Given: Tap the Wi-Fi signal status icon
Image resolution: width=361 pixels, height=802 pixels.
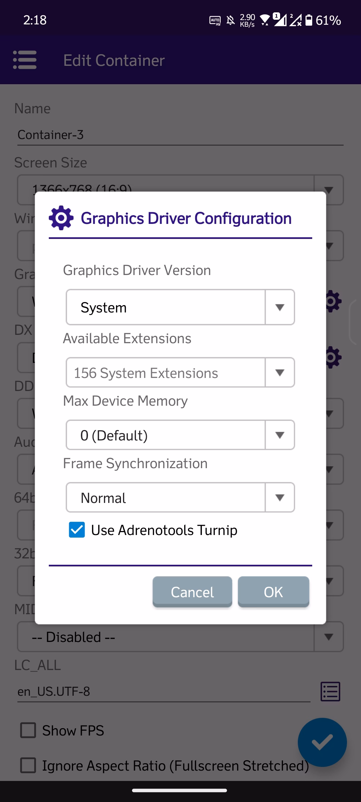Looking at the screenshot, I should [265, 20].
